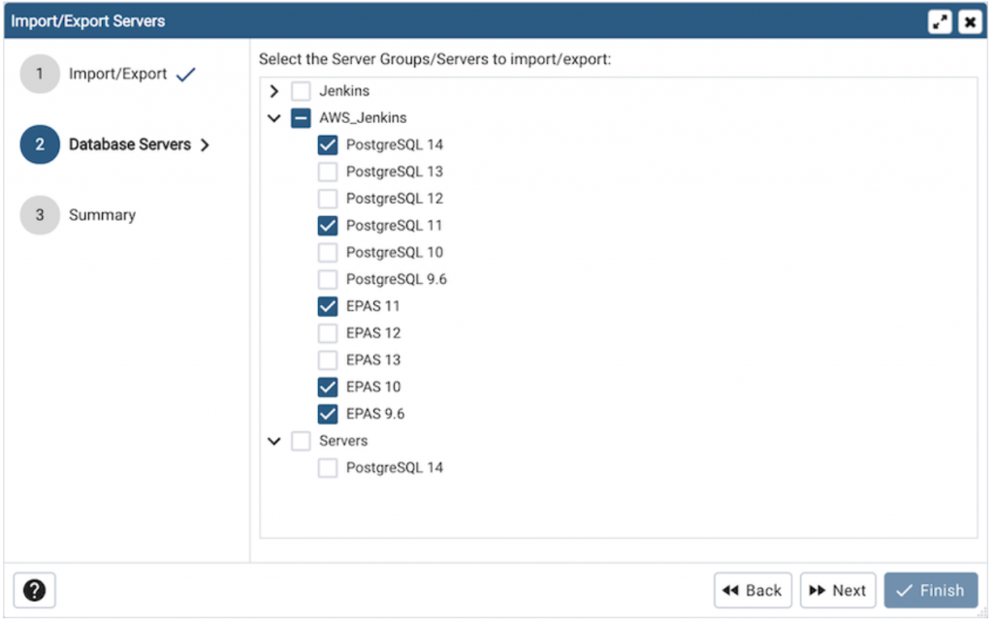Click the step 2 numbered circle
The width and height of the screenshot is (993, 623).
40,143
